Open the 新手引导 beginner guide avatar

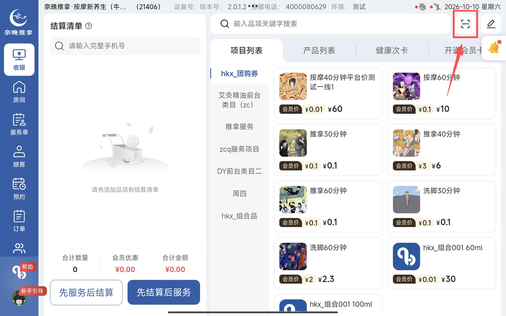19,297
